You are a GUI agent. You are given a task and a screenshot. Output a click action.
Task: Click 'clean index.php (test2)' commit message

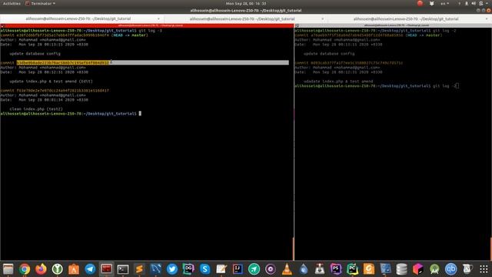[x=36, y=109]
